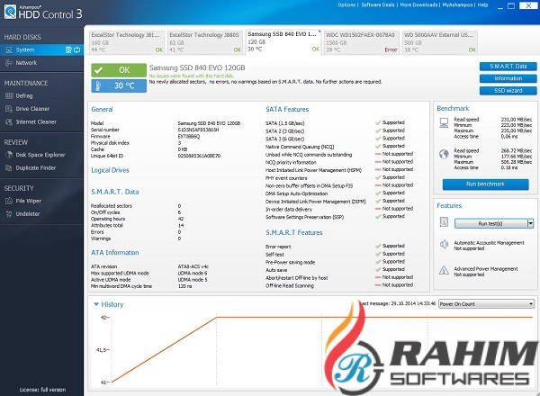Click the Max supported UDMA mode row
Image resolution: width=540 pixels, height=396 pixels.
click(149, 273)
